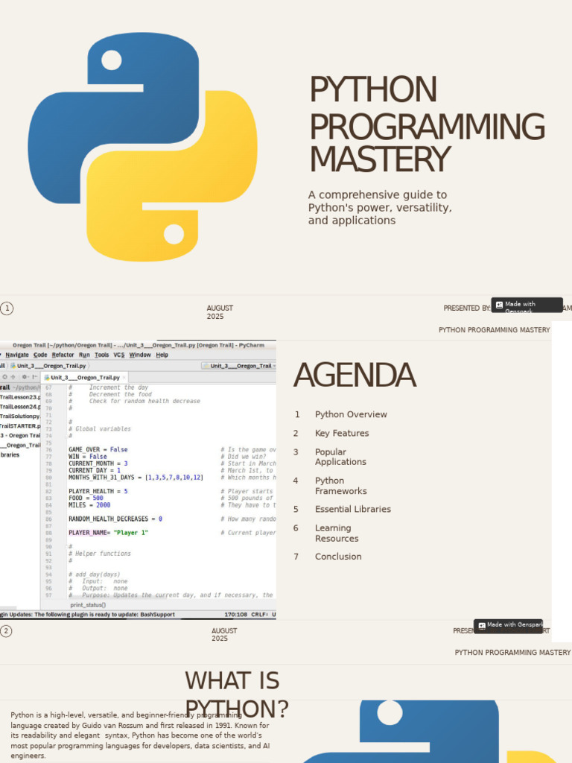Viewport: 572px width, 763px height.
Task: Open the Help menu in PyCharm
Action: pos(162,355)
